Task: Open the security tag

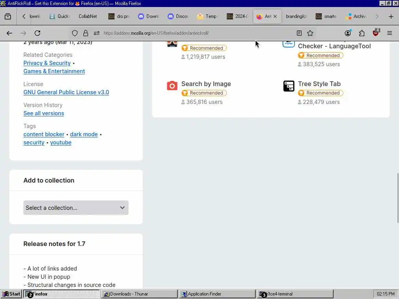Action: tap(34, 142)
